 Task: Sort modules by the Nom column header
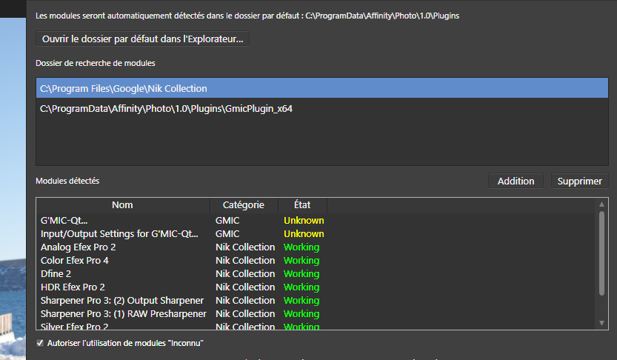[123, 204]
